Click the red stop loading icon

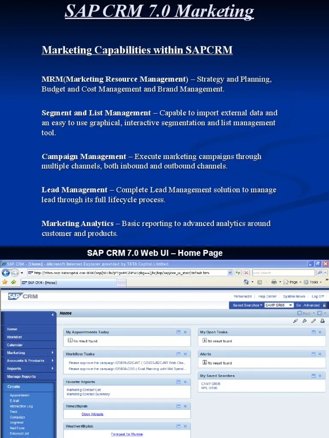click(246, 272)
